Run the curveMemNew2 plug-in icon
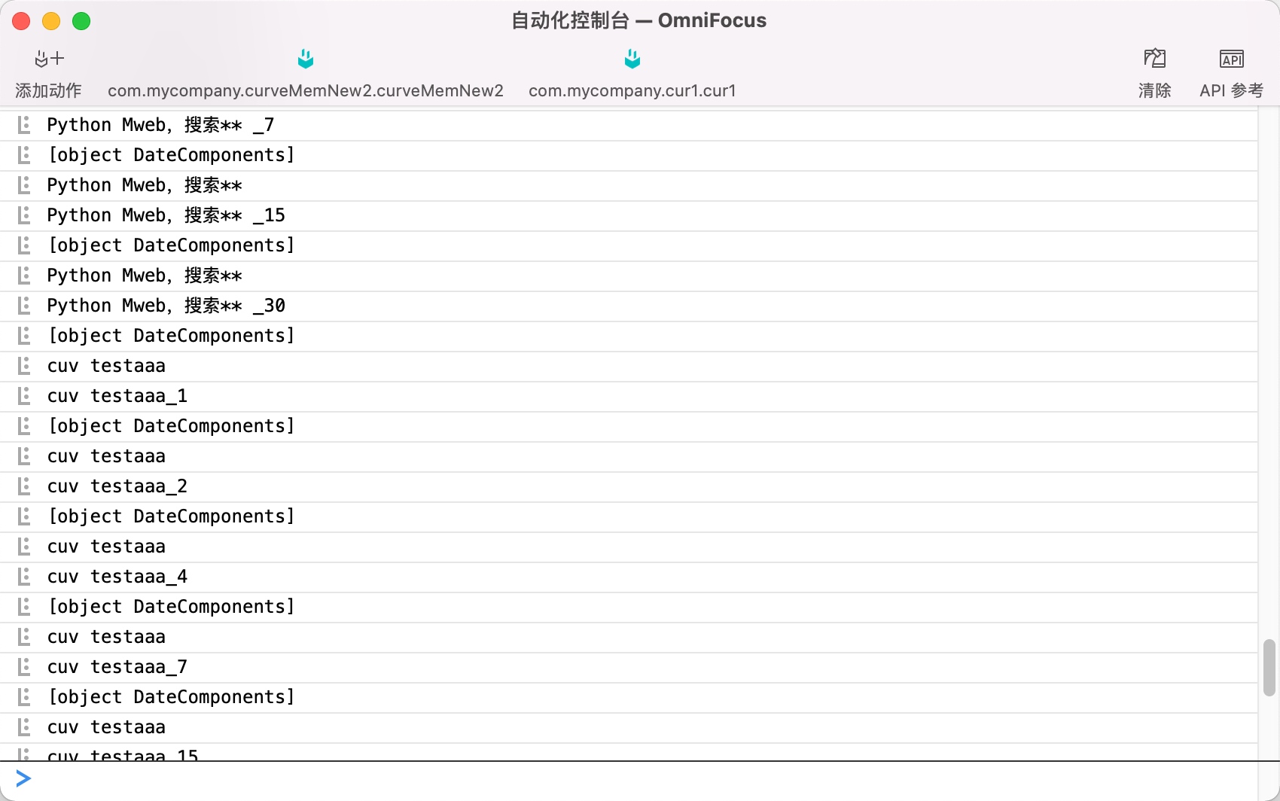 point(305,59)
